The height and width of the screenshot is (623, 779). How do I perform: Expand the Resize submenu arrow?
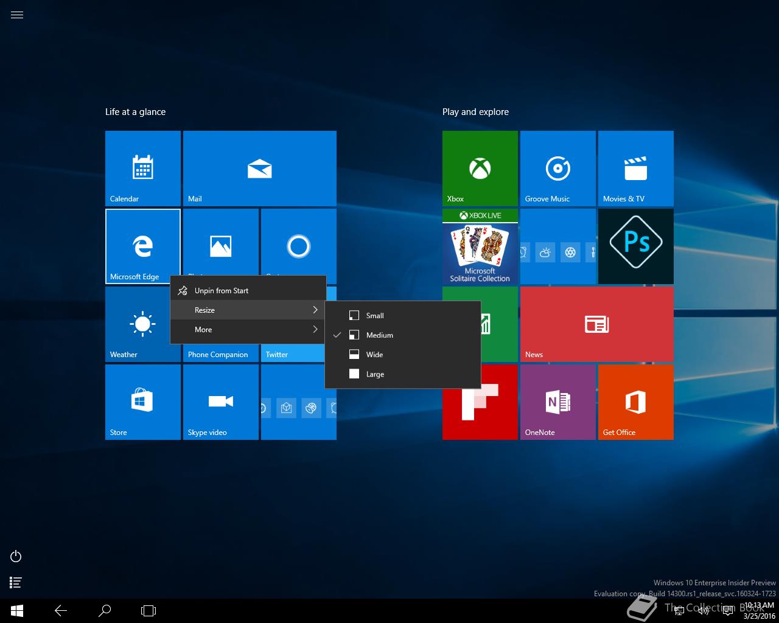click(315, 310)
